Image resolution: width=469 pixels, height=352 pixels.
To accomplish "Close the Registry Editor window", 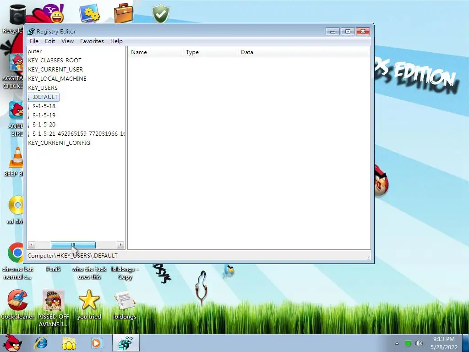I will tap(363, 32).
